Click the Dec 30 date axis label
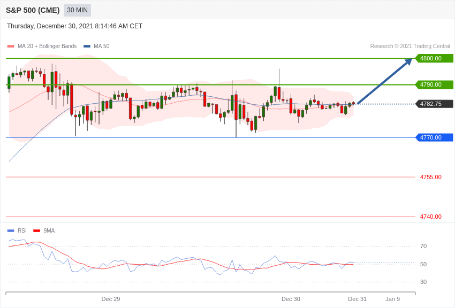 (x=291, y=299)
